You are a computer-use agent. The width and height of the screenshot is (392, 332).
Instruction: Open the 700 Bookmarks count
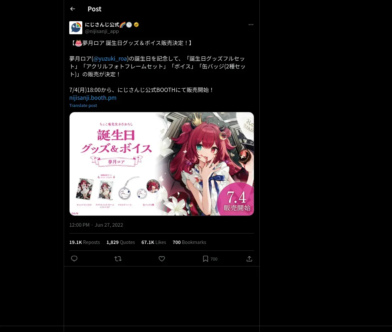[x=189, y=242]
